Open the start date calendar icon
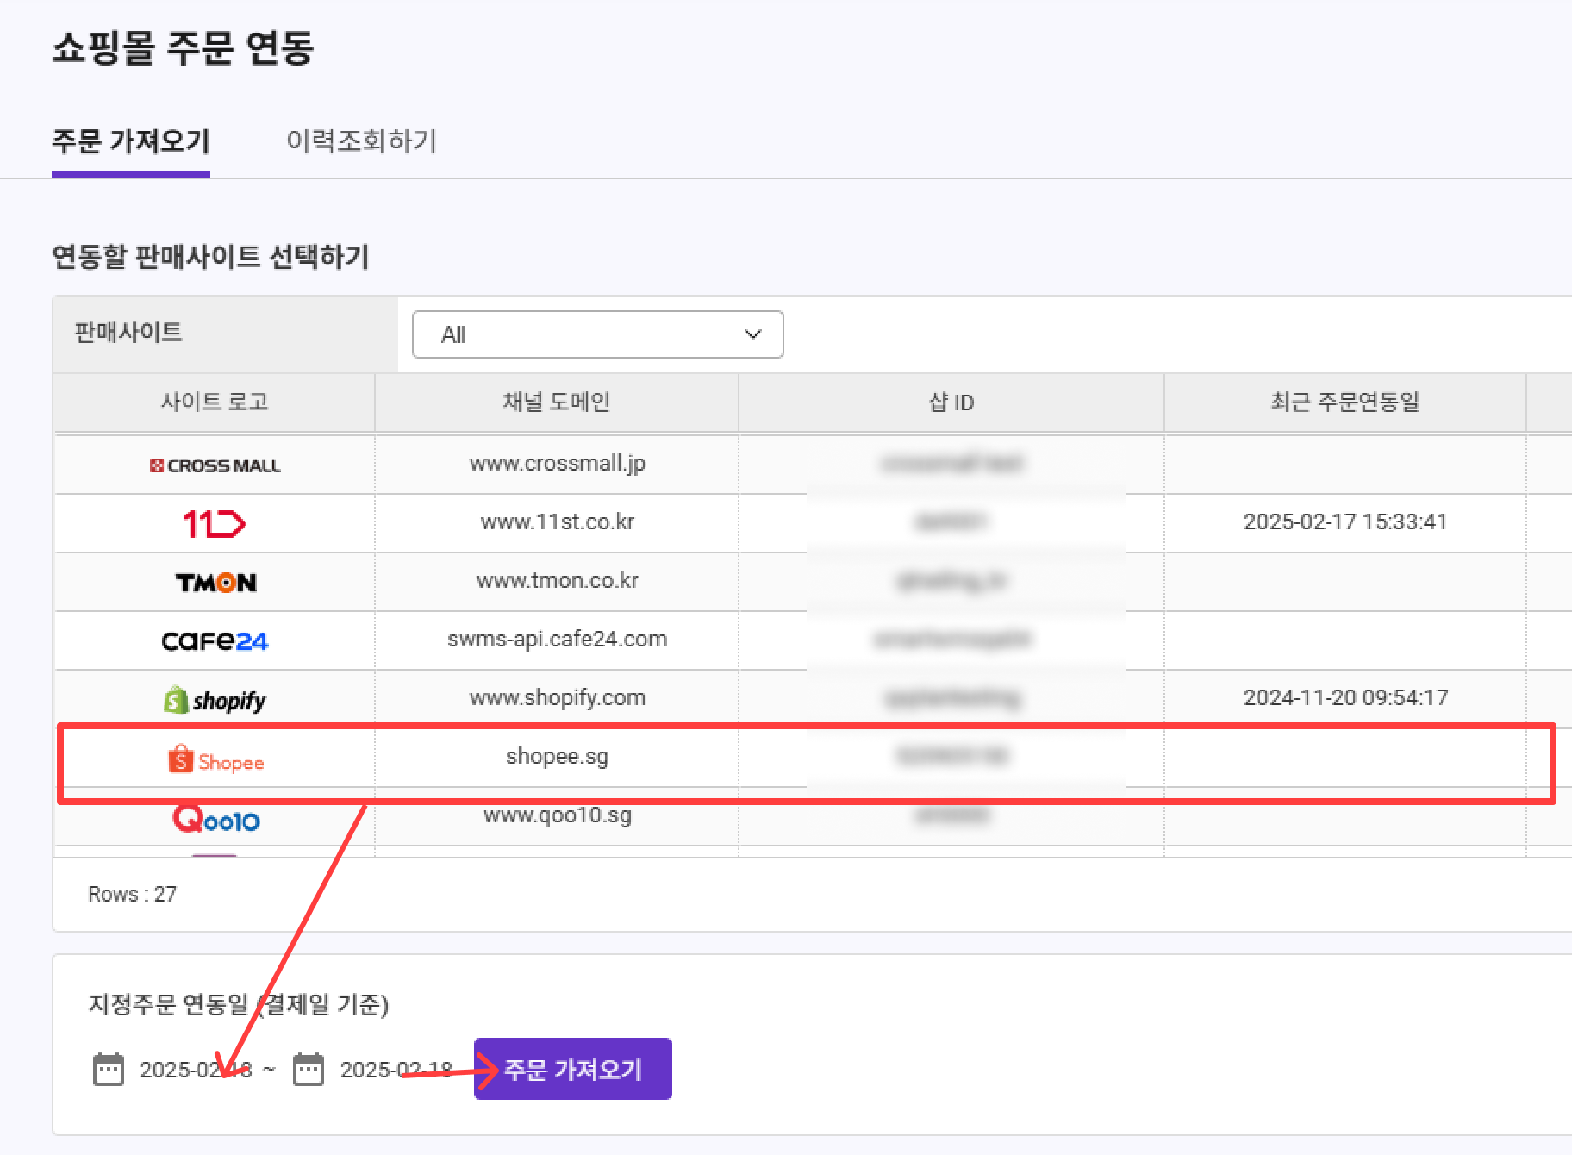 pos(109,1069)
